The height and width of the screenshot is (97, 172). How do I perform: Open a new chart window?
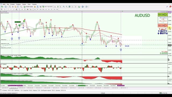coord(2,7)
